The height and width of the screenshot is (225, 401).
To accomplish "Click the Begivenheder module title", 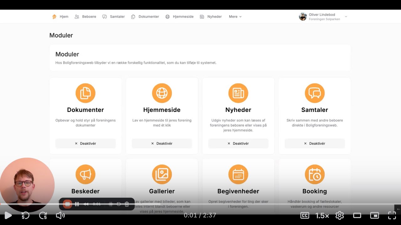I will tap(238, 191).
